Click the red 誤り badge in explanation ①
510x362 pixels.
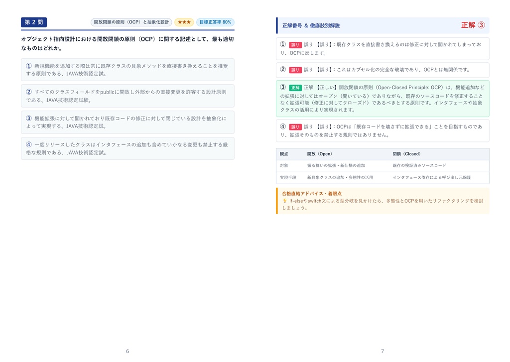(x=295, y=45)
